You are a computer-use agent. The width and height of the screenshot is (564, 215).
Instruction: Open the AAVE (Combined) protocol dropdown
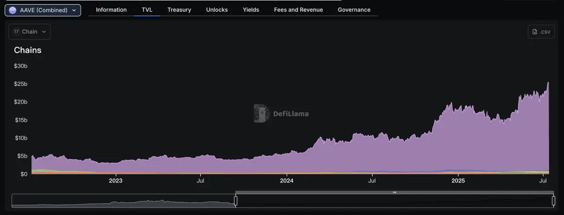[43, 10]
